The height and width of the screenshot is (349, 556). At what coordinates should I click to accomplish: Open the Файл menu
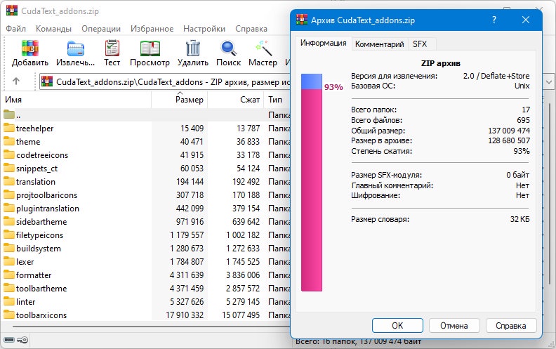coord(15,29)
